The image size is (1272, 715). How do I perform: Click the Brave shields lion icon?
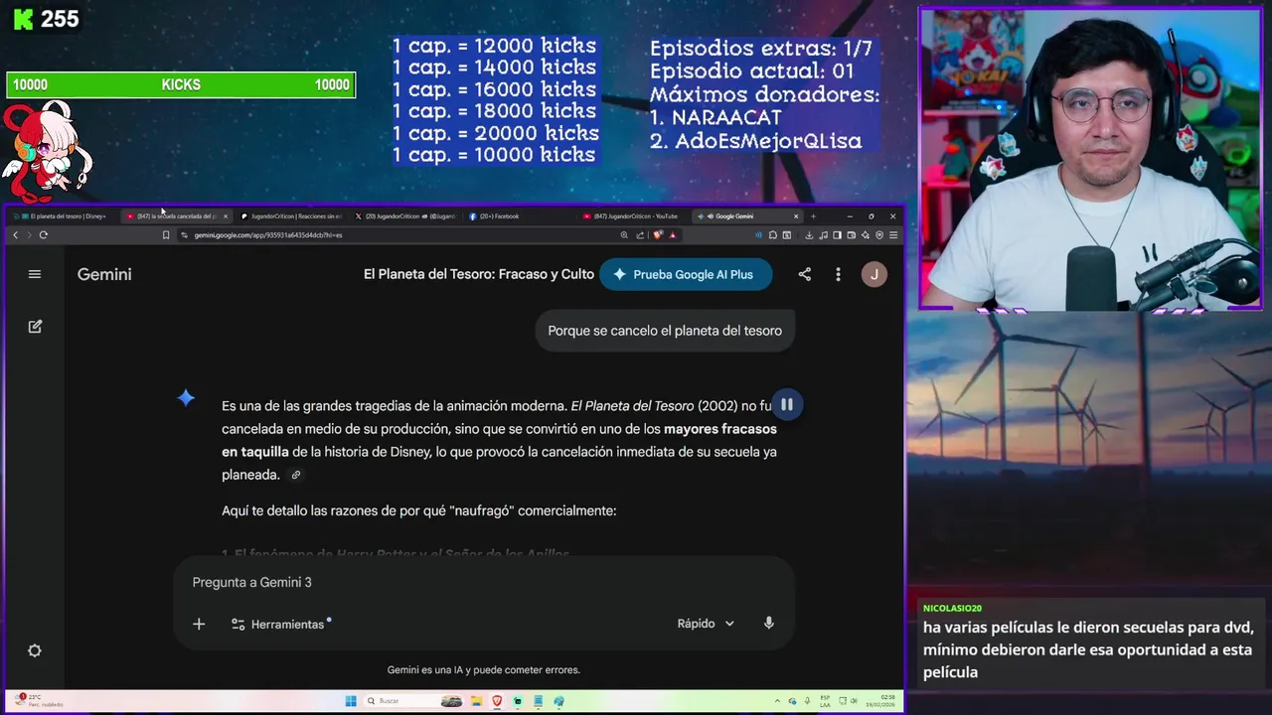coord(658,235)
